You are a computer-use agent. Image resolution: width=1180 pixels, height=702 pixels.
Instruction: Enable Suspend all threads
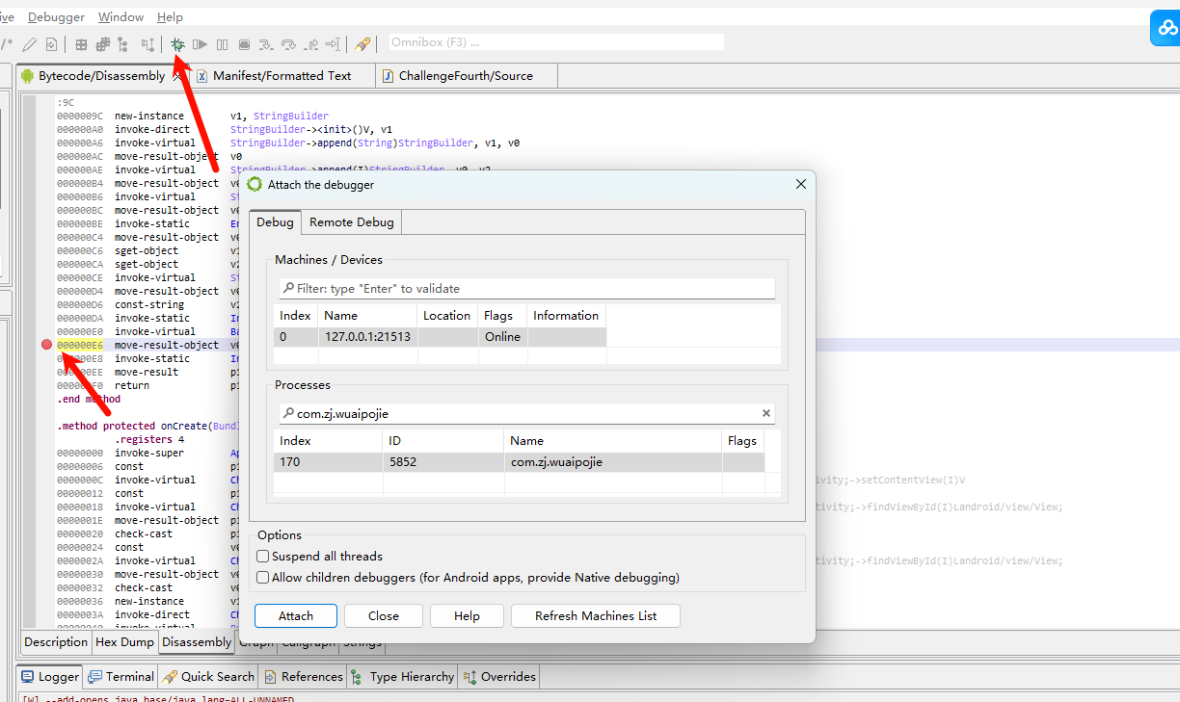tap(262, 556)
